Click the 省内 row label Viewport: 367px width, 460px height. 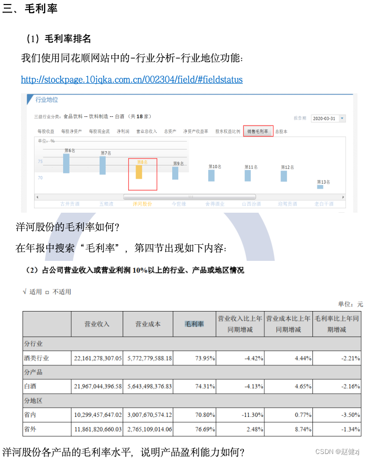click(30, 415)
